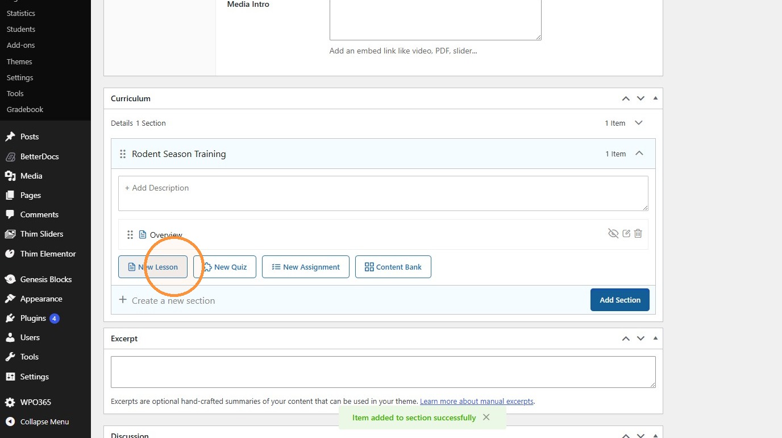Screen dimensions: 782x438
Task: Click the Add Section button
Action: 620,300
